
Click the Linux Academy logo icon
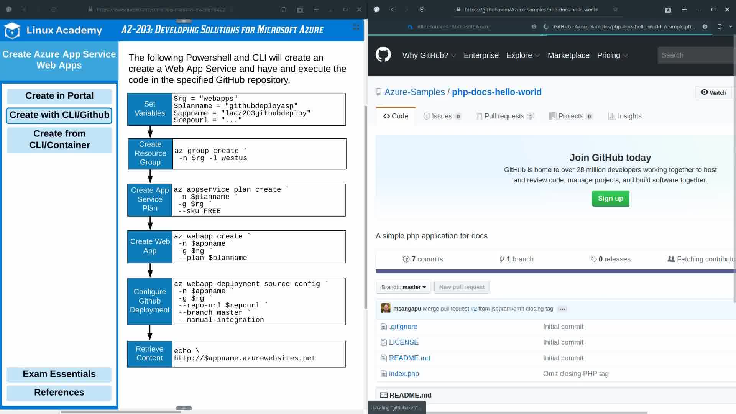(12, 30)
